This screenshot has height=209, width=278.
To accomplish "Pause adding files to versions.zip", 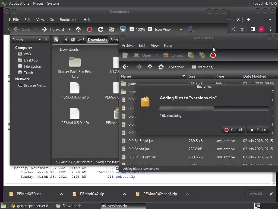I will (x=258, y=130).
